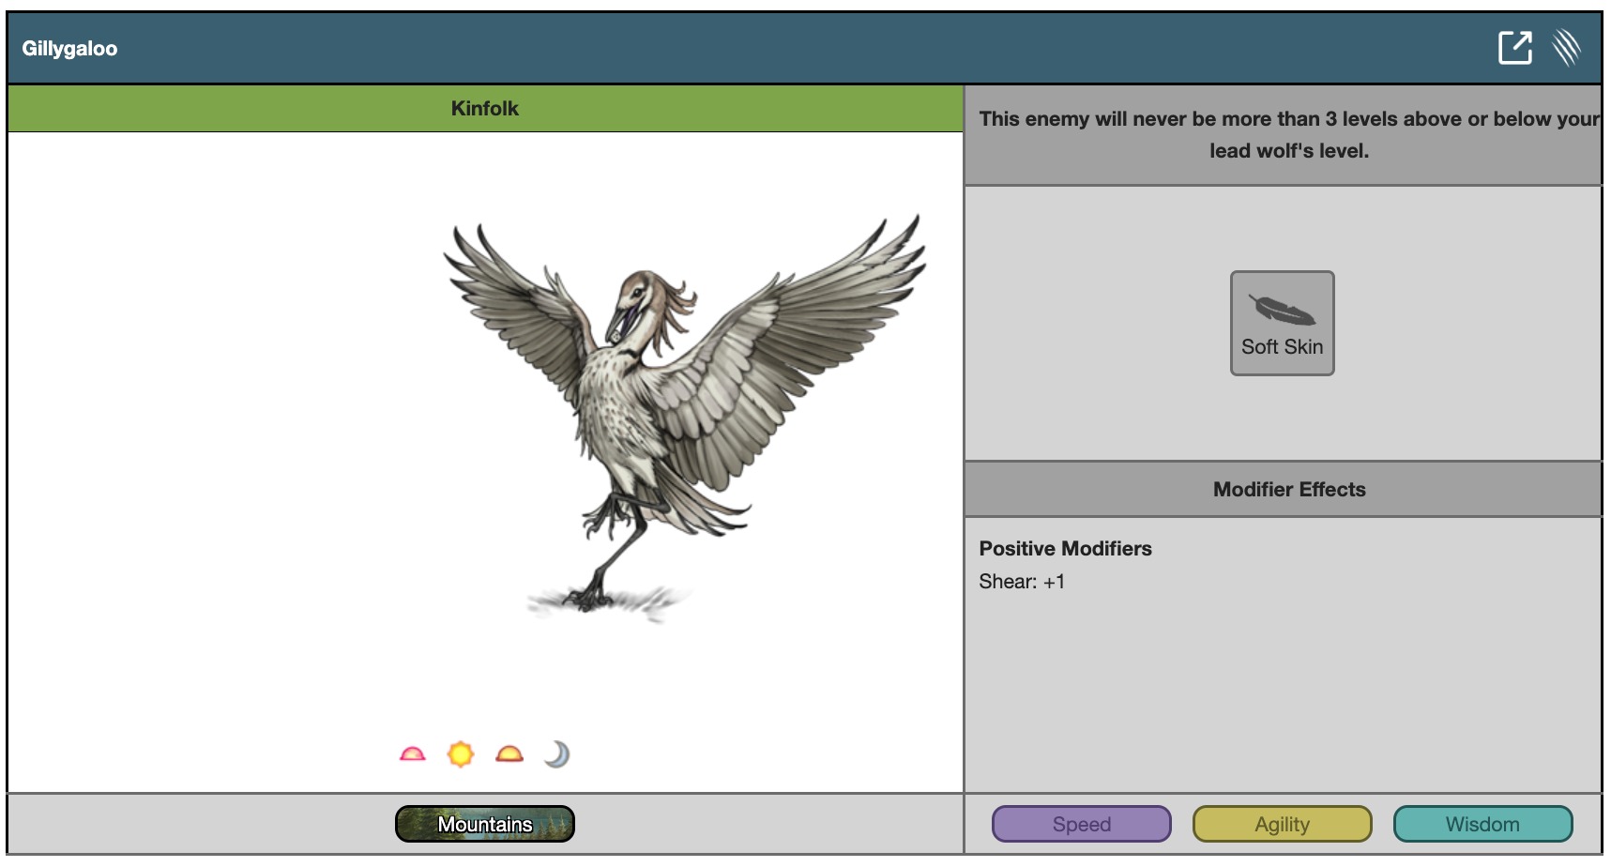Open Gillygaloo page in new window icon

pos(1514,47)
